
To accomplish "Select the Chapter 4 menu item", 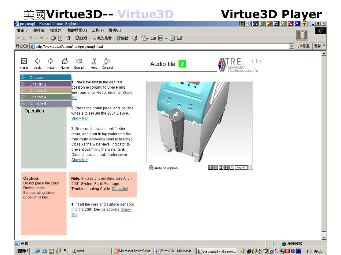I will point(45,97).
